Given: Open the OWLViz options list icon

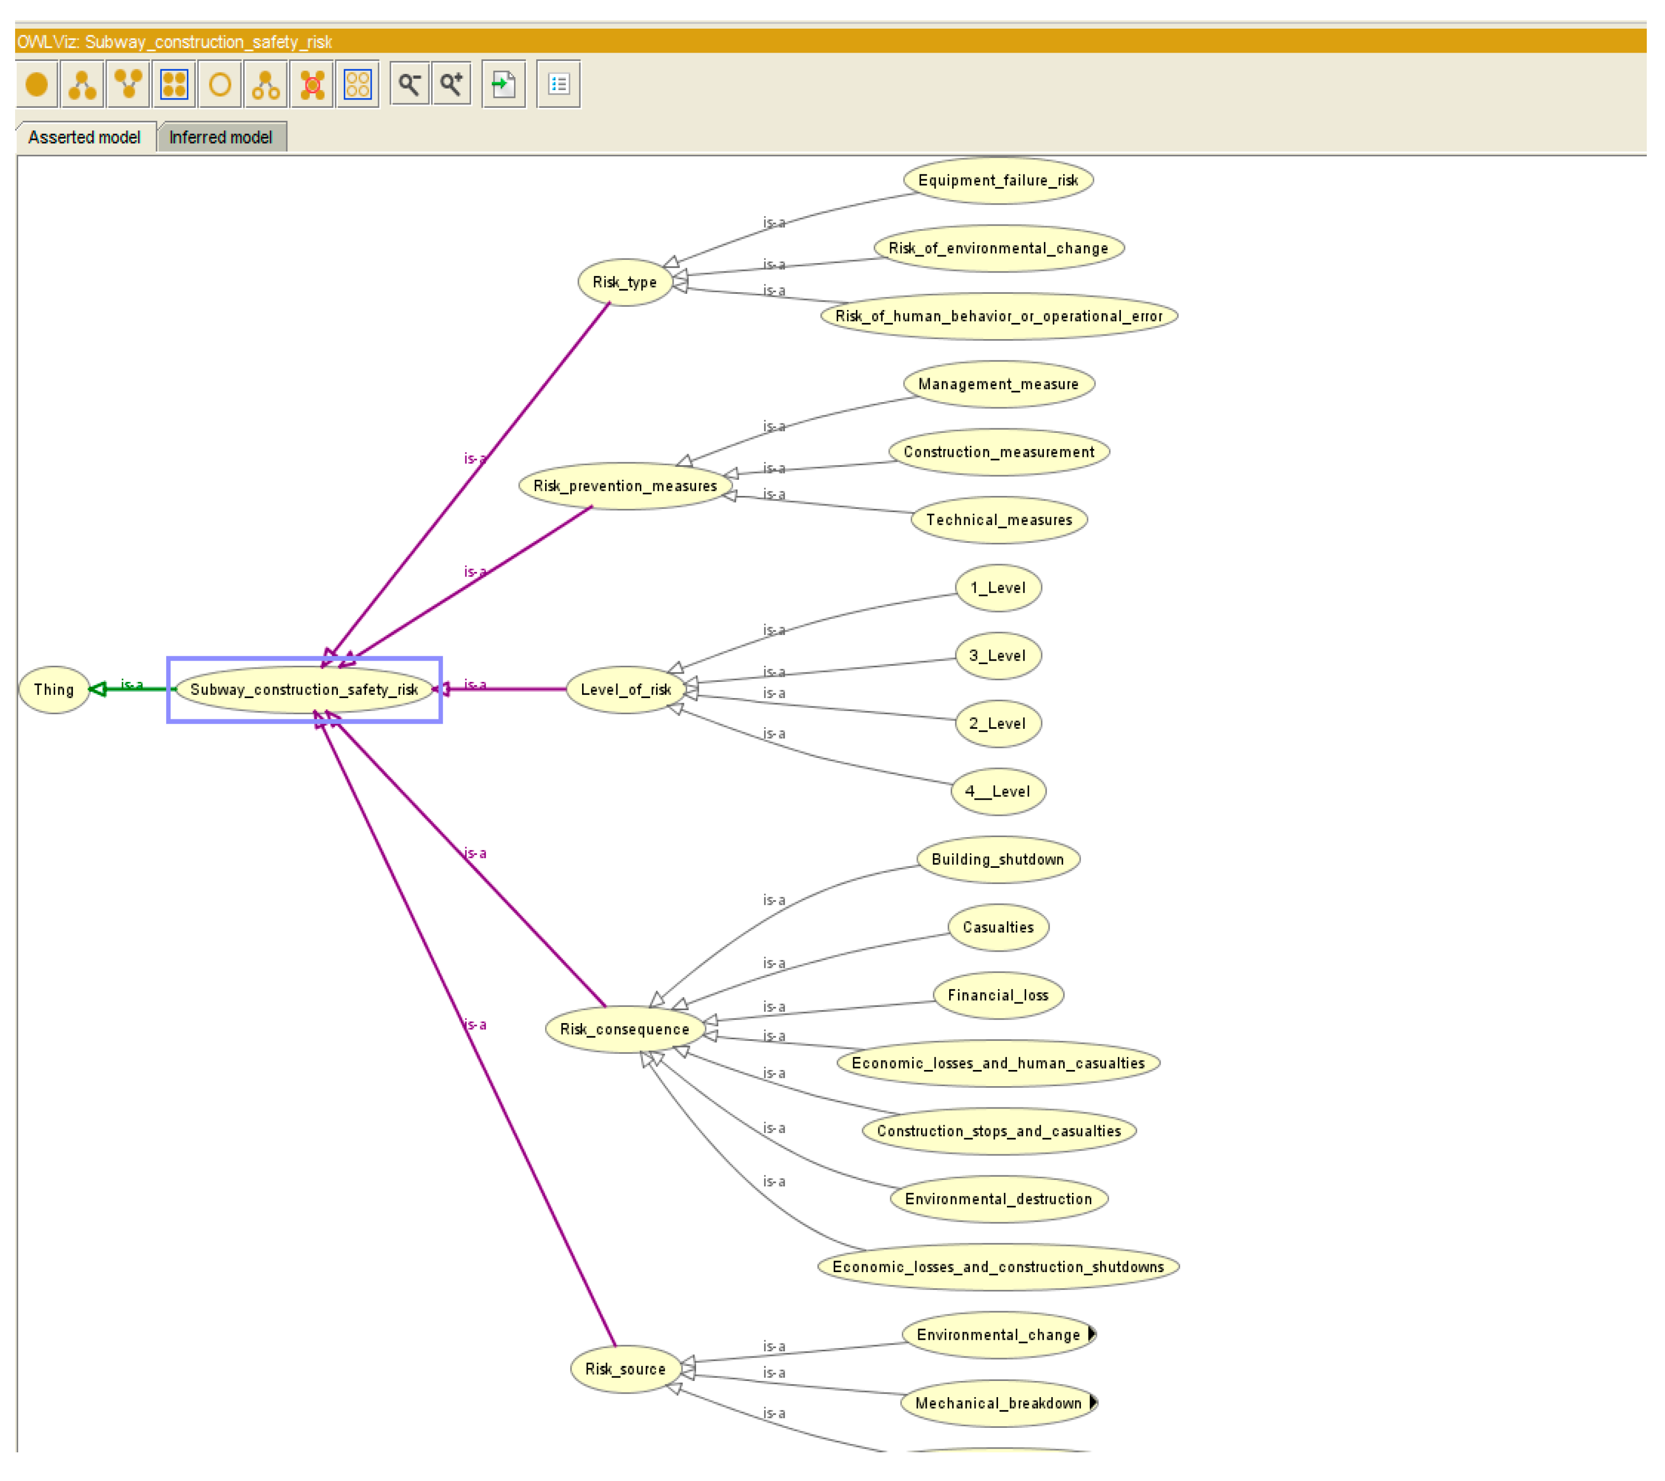Looking at the screenshot, I should point(559,85).
